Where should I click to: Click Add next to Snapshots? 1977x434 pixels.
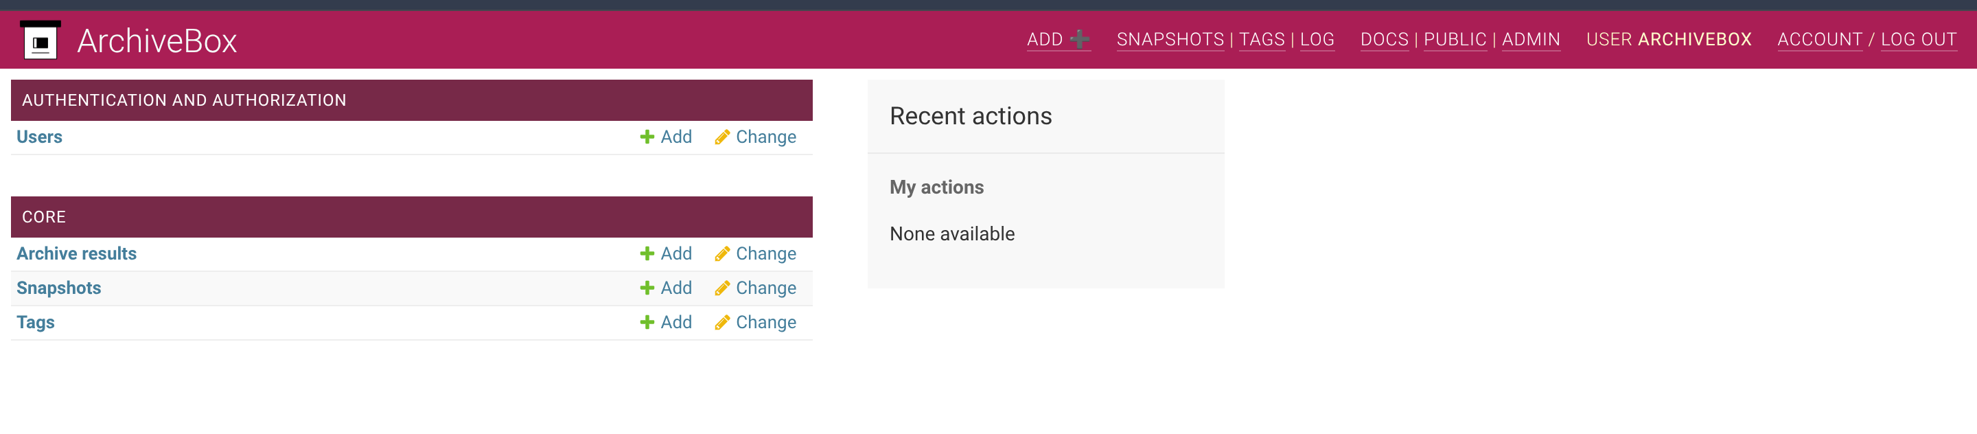click(x=676, y=288)
